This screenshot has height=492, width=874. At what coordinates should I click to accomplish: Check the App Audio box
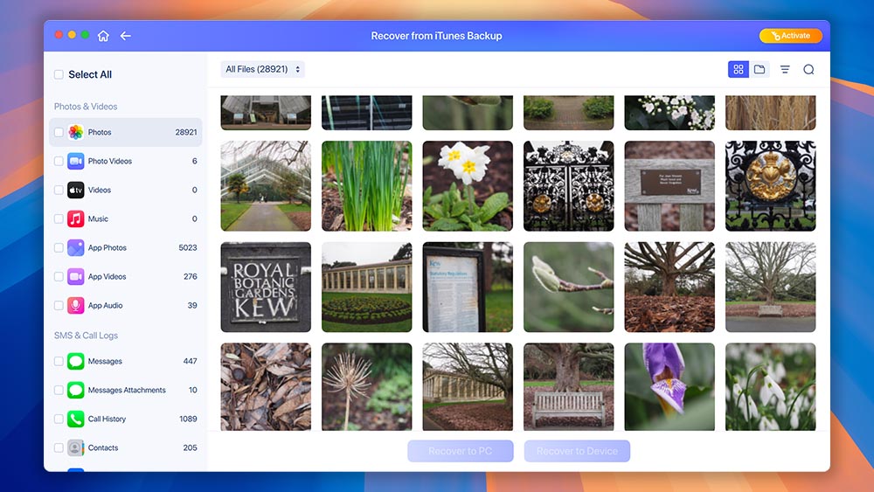pos(59,305)
